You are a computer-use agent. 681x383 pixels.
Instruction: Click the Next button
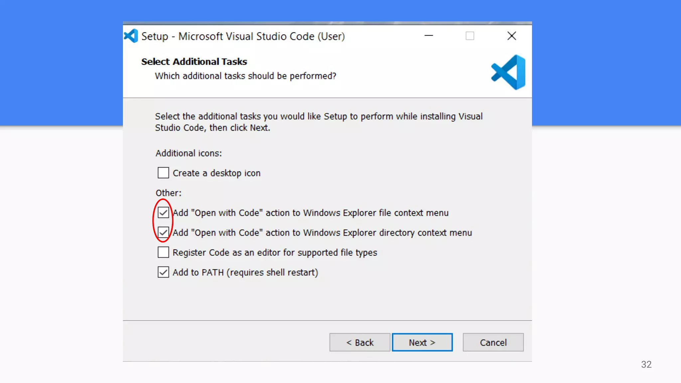click(422, 342)
